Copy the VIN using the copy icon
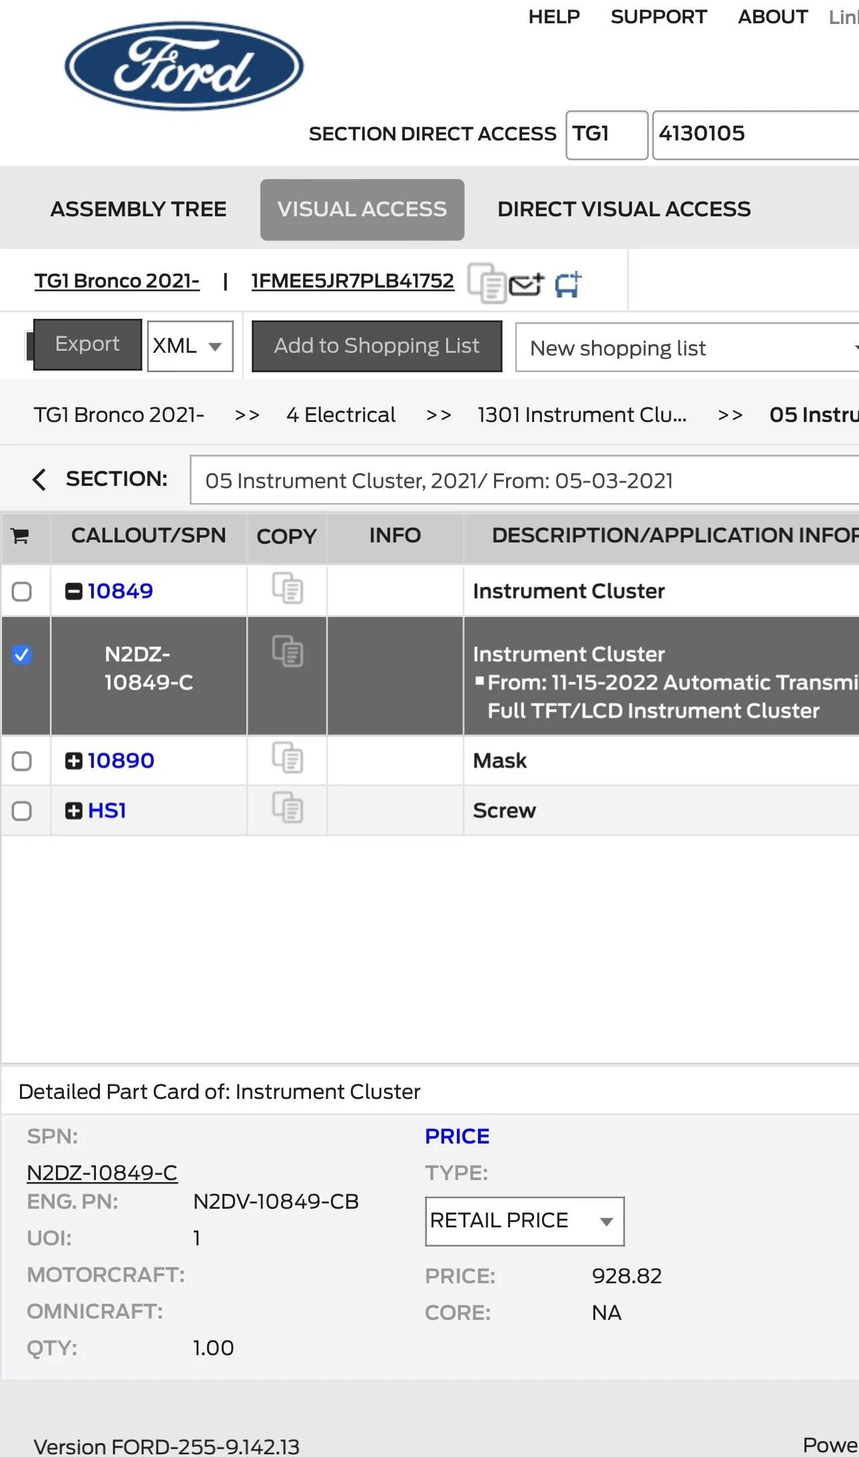 point(487,283)
